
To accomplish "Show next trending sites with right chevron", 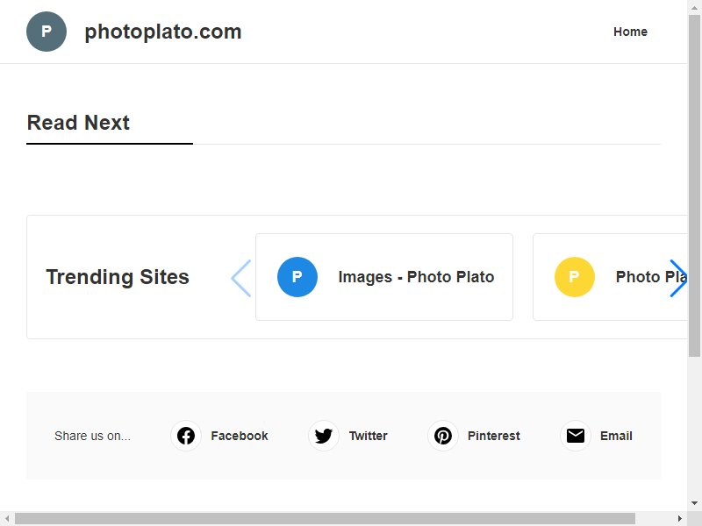I will tap(678, 278).
